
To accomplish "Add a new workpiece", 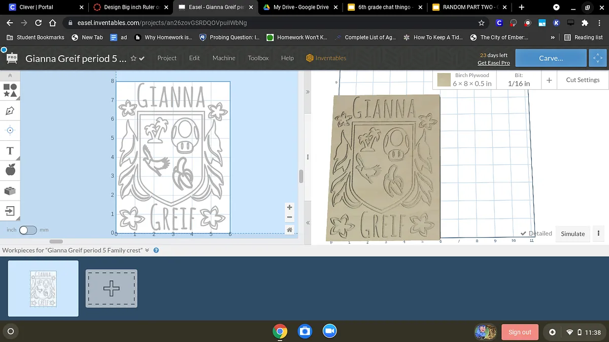I will pos(111,288).
